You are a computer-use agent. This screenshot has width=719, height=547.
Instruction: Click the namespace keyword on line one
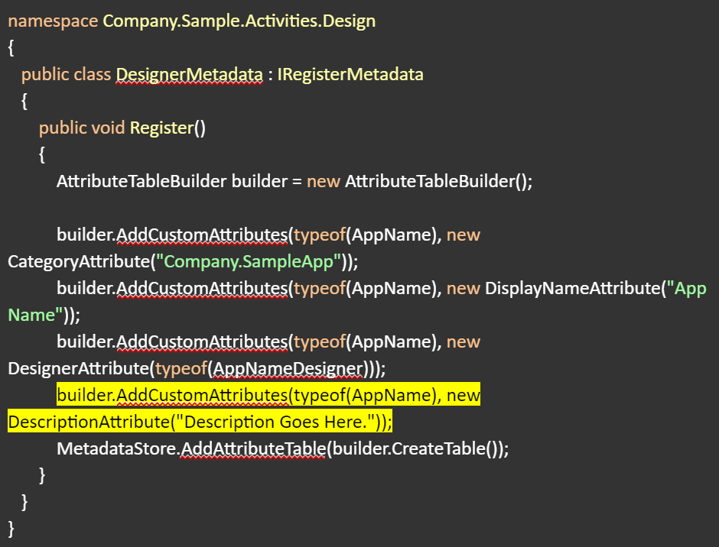(x=52, y=21)
